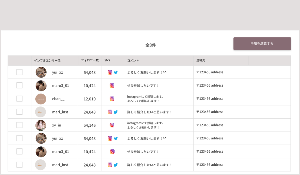Click Instagram icon in the upper maro3_01 row

(x=112, y=86)
